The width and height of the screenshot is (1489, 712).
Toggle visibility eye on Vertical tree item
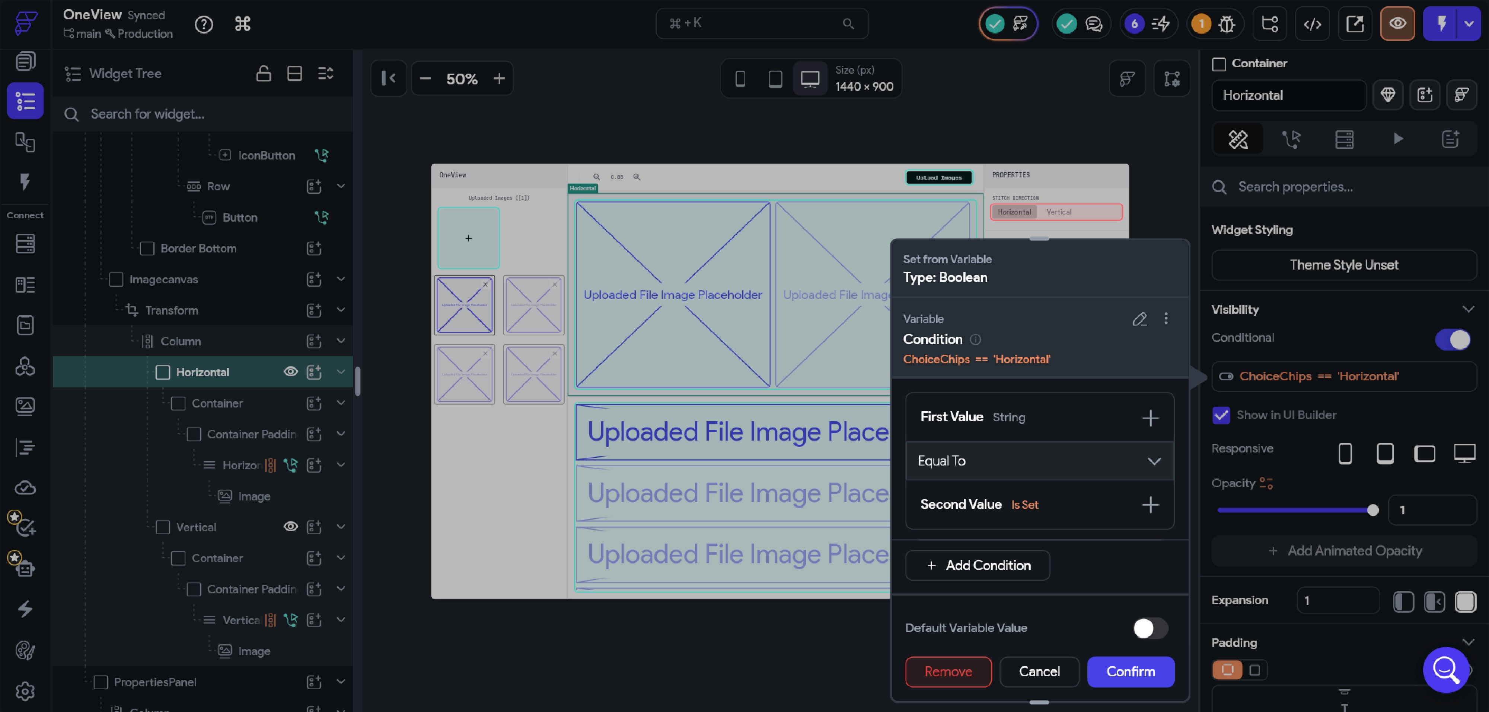tap(290, 526)
